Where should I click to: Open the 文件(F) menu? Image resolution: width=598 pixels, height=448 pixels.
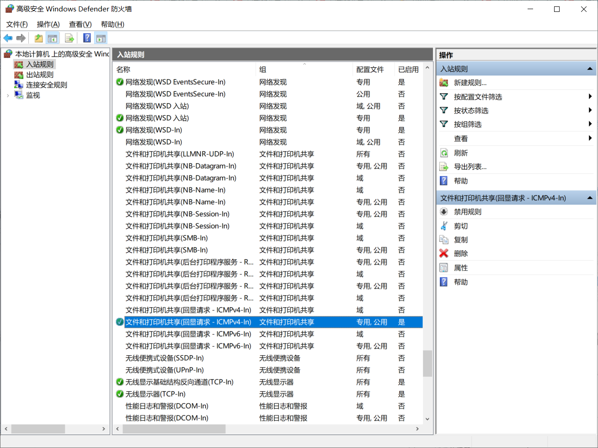tap(17, 24)
